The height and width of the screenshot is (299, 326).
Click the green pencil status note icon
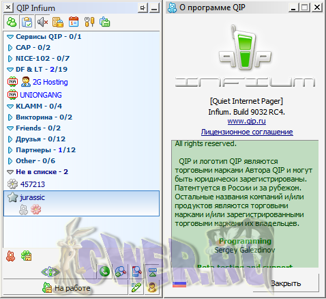click(136, 287)
